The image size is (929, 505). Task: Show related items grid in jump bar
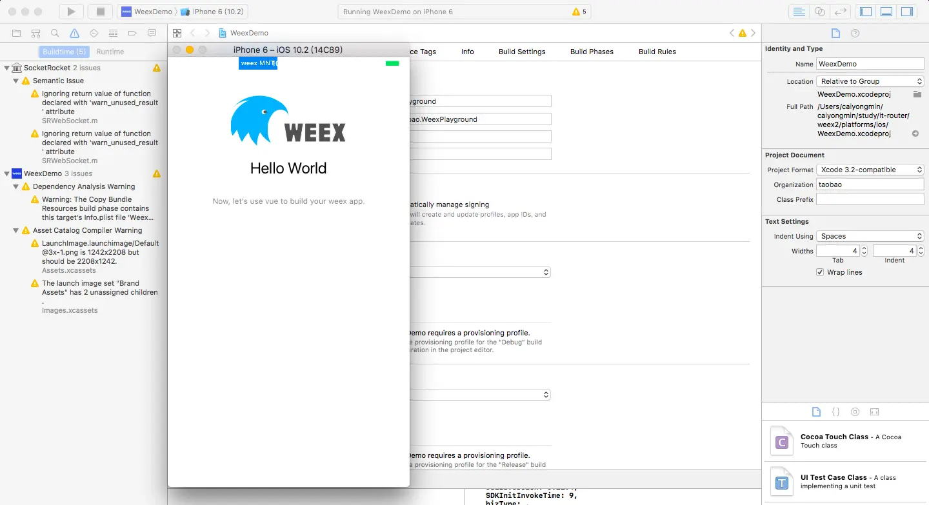coord(177,33)
